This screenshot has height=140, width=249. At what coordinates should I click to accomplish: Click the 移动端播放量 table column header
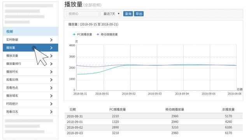pos(175,109)
